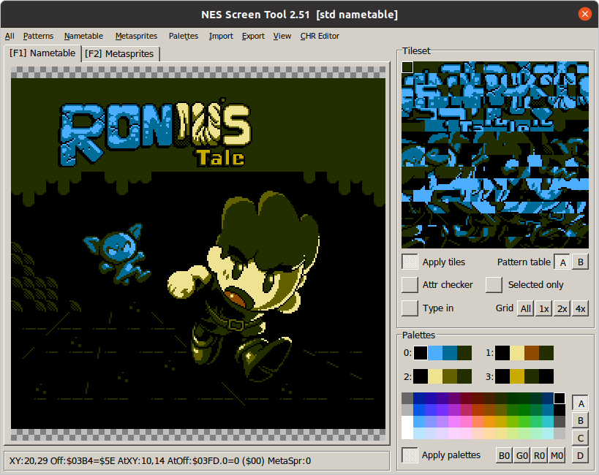599x475 pixels.
Task: Click the G0 emphasis button
Action: pyautogui.click(x=521, y=455)
